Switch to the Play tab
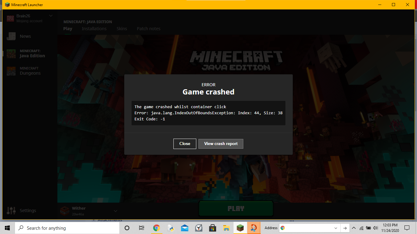The width and height of the screenshot is (417, 234). click(x=68, y=29)
